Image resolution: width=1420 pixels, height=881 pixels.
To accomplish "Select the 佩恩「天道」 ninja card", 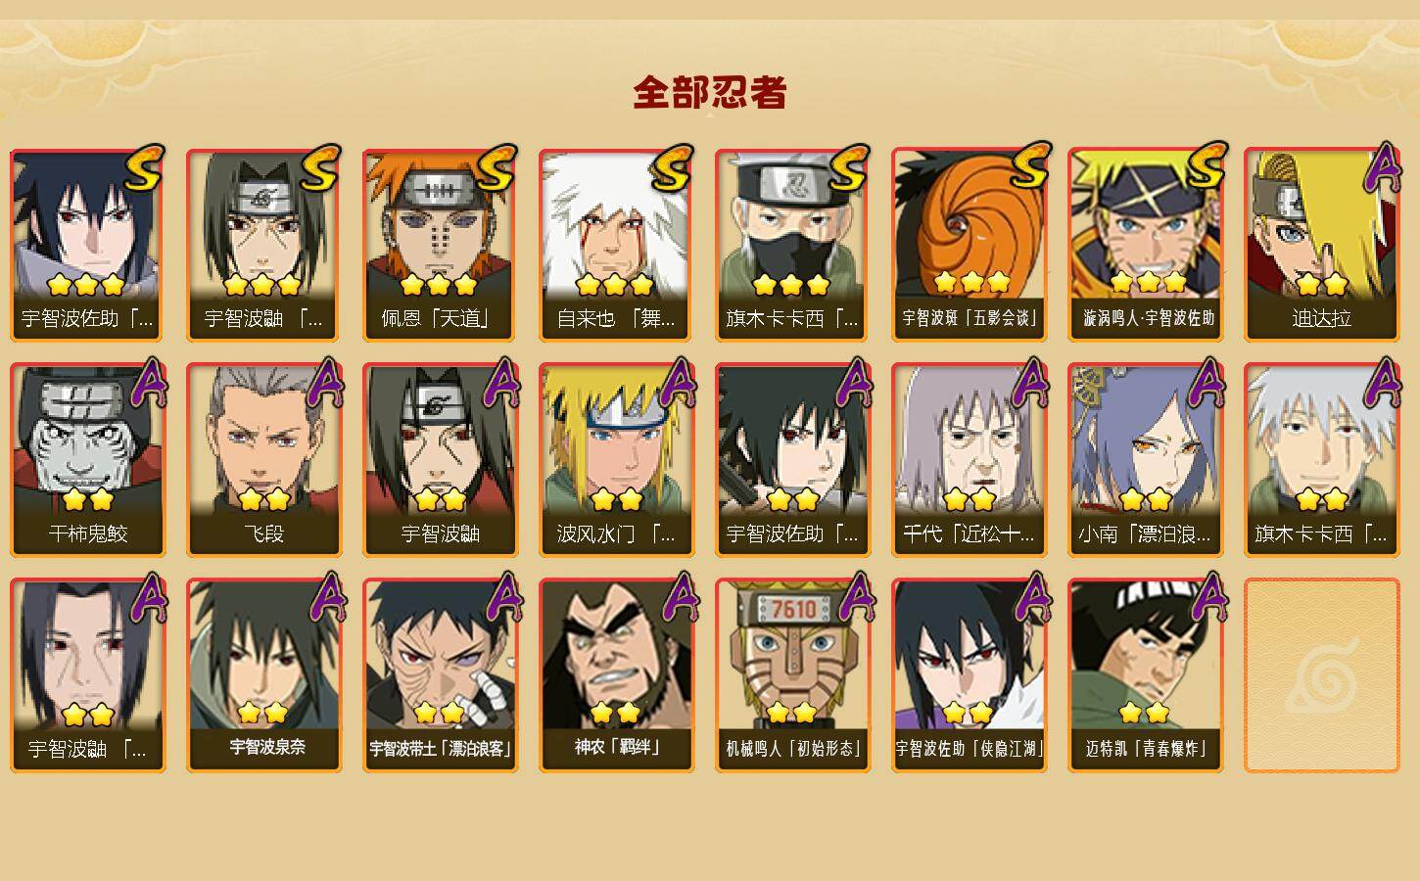I will tap(440, 245).
